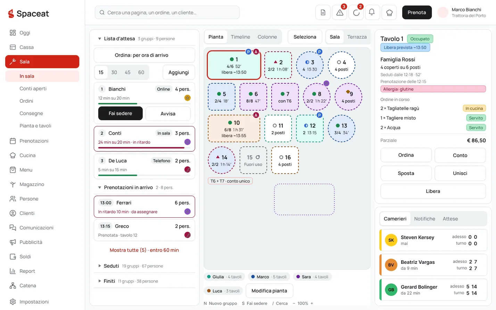Open the chef hat icon in header

click(389, 12)
